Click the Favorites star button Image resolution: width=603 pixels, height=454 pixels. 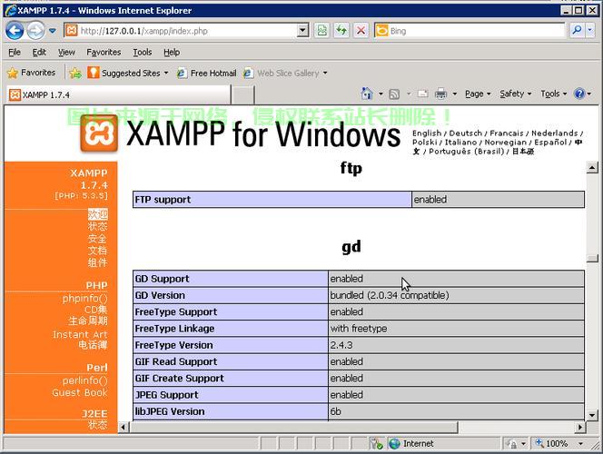click(x=31, y=73)
